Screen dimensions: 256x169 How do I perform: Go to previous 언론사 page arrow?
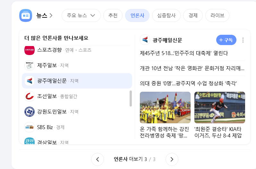98,159
